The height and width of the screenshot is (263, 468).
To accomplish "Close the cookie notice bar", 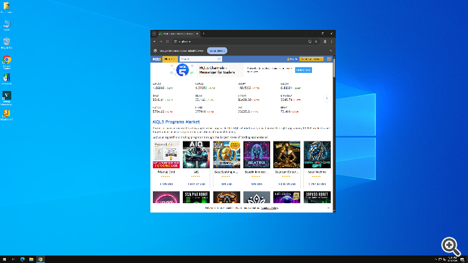I will (x=328, y=208).
